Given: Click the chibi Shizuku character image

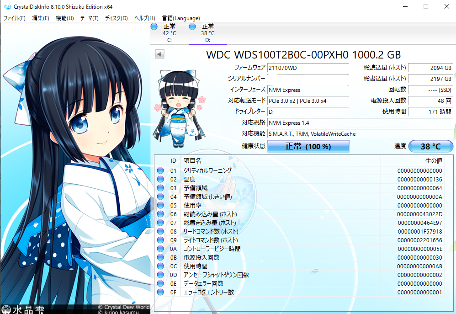Looking at the screenshot, I should pos(179,108).
